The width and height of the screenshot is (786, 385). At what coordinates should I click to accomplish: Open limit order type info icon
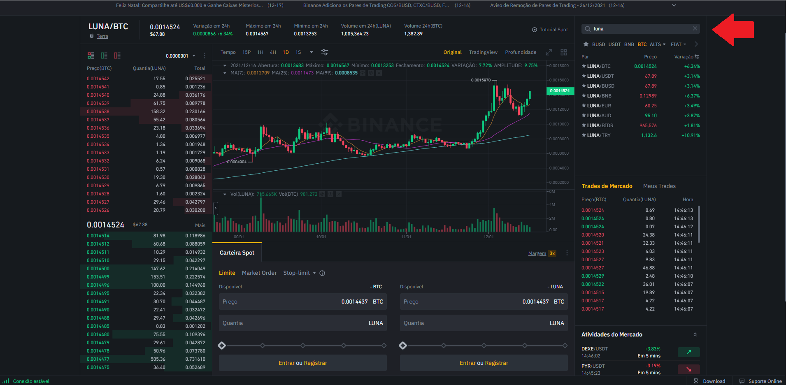(322, 273)
